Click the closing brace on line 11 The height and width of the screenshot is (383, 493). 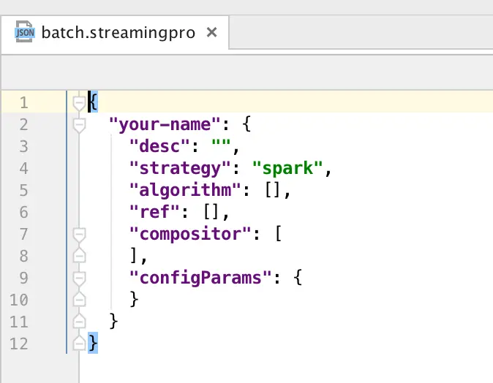click(113, 321)
